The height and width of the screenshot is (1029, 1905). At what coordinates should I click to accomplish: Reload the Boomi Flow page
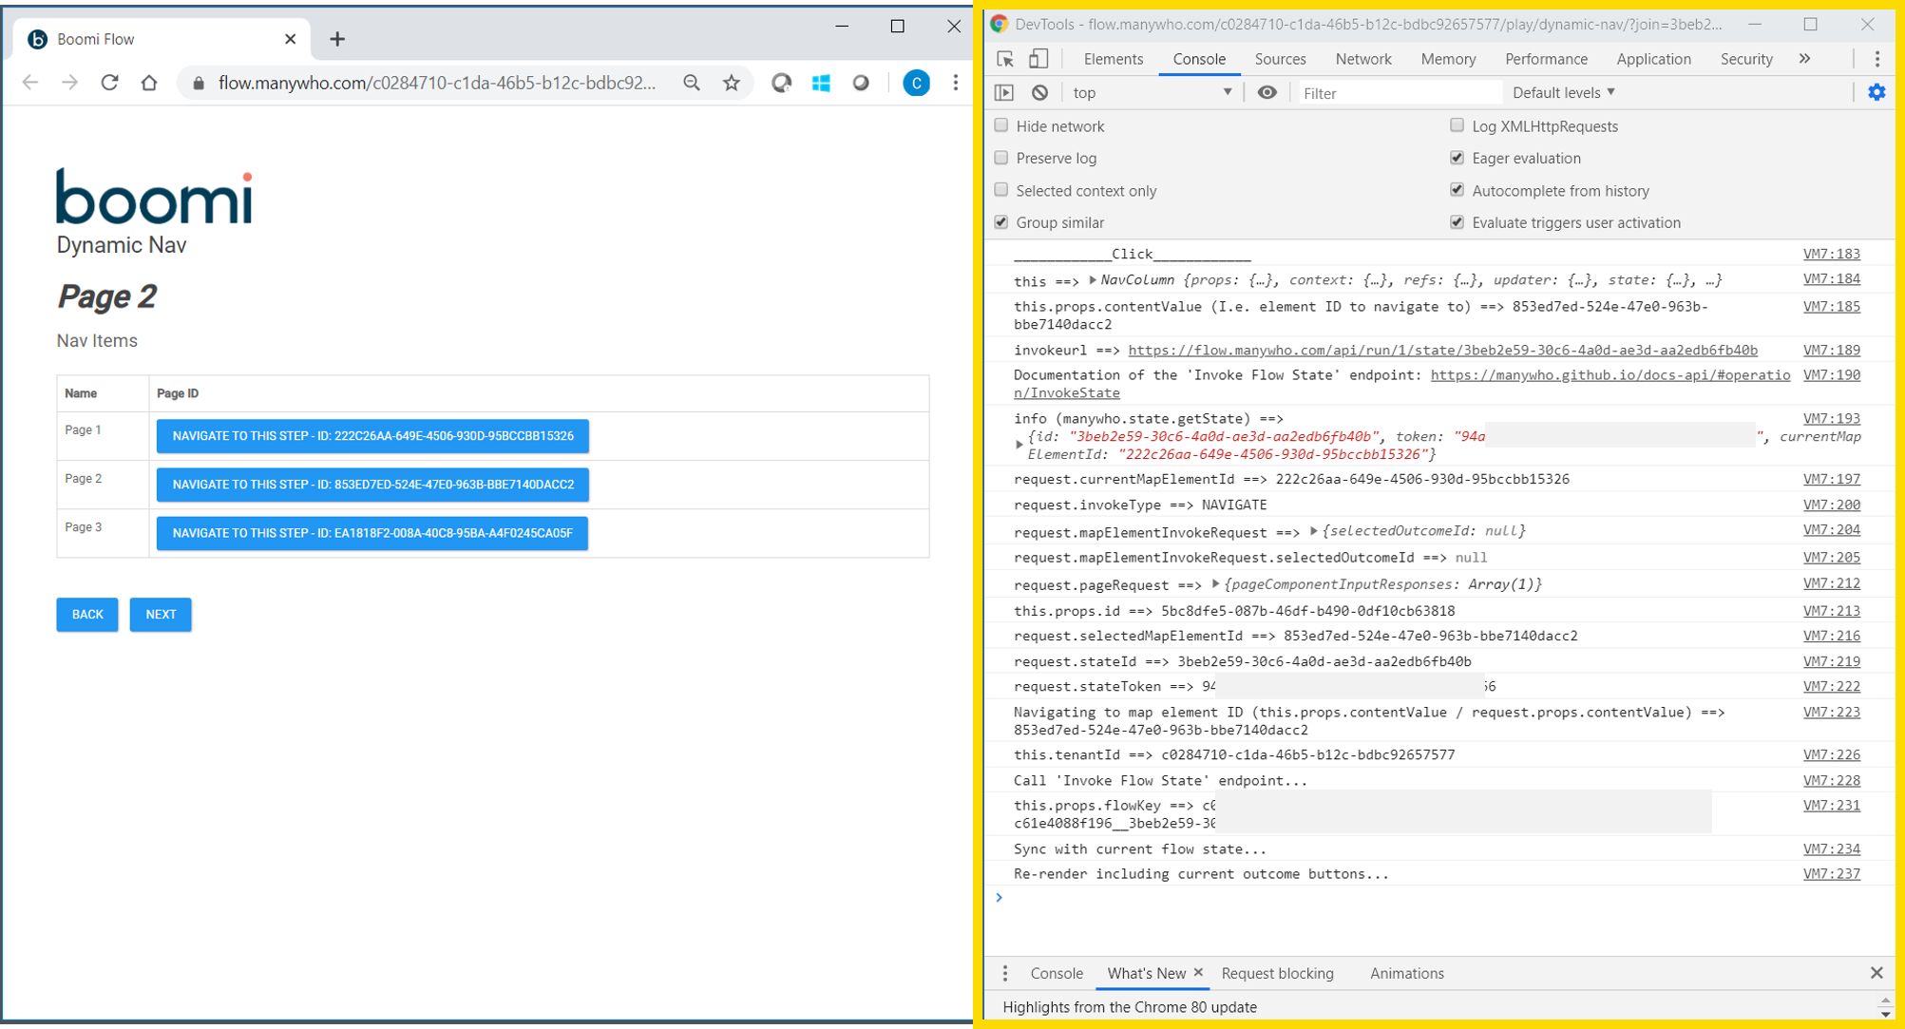[109, 83]
